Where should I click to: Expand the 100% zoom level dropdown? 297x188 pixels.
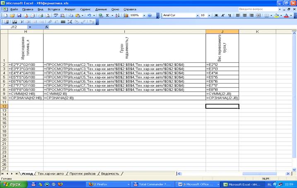point(143,15)
